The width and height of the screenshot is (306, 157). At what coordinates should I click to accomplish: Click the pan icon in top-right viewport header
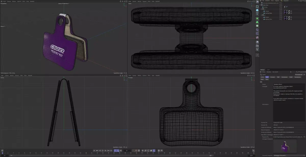point(248,1)
